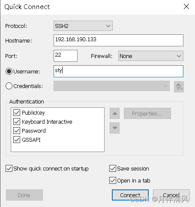The width and height of the screenshot is (195, 207).
Task: Open the Credentials dropdown list
Action: [111, 86]
